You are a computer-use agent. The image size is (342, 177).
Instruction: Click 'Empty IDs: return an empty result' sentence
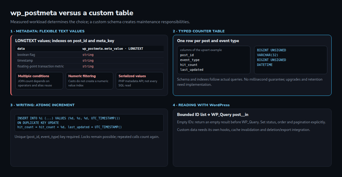(x=251, y=122)
